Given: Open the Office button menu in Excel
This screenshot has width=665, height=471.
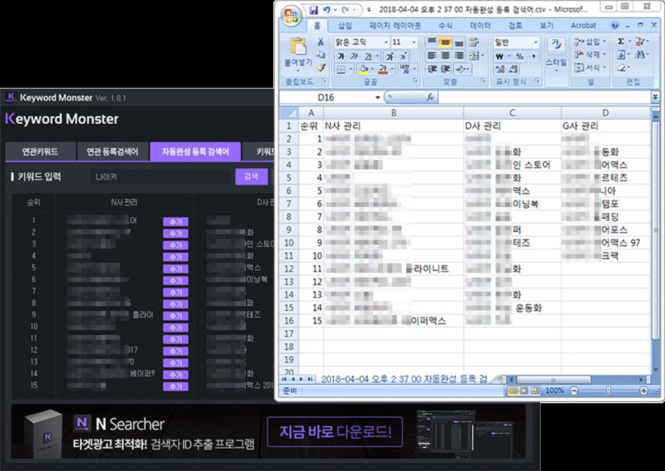Looking at the screenshot, I should 291,16.
